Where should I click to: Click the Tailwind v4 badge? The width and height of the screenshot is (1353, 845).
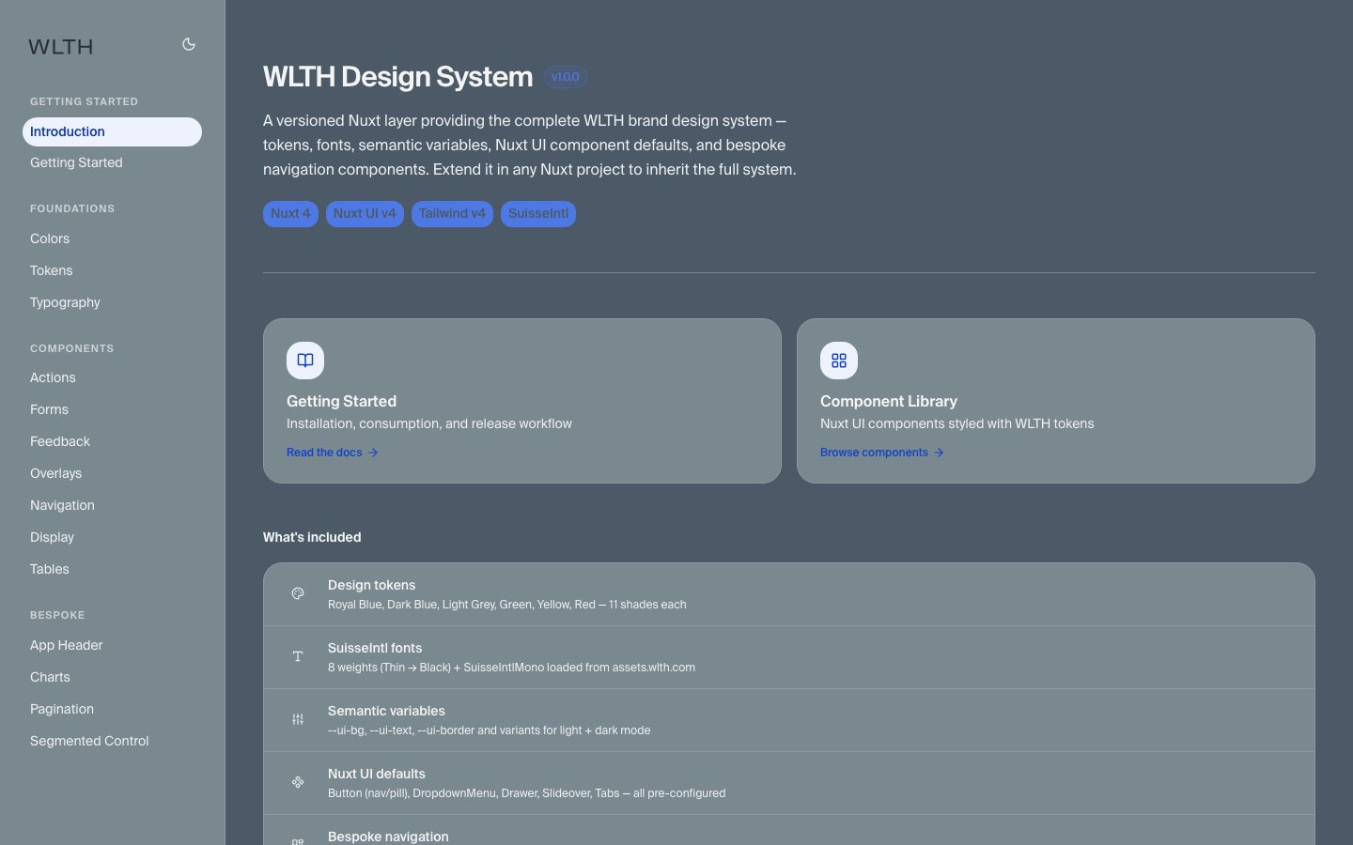(452, 214)
